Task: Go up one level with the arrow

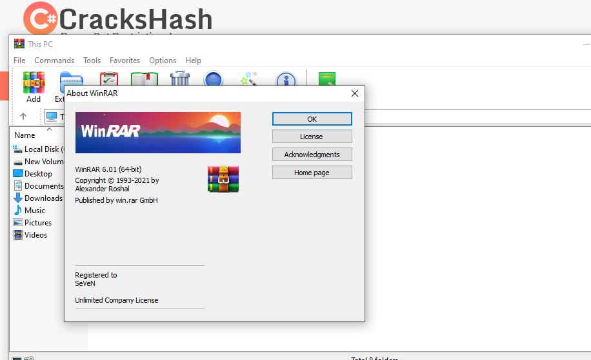Action: pyautogui.click(x=23, y=116)
